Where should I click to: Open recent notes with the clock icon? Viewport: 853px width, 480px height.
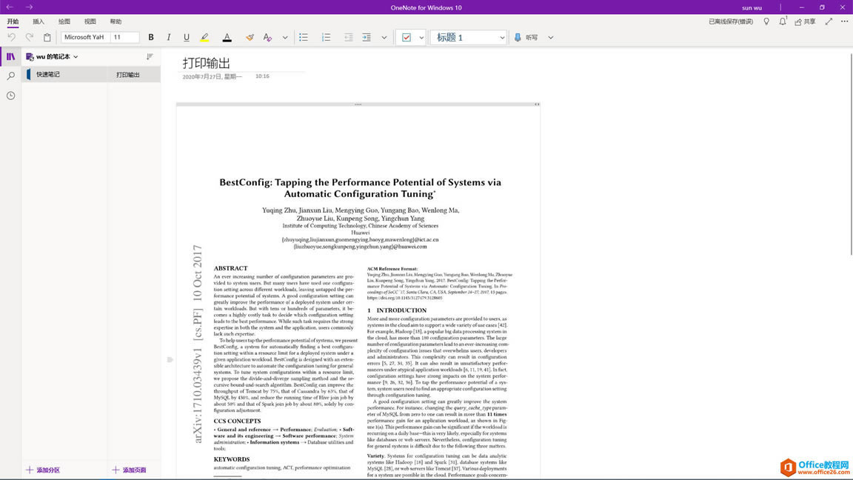coord(10,95)
